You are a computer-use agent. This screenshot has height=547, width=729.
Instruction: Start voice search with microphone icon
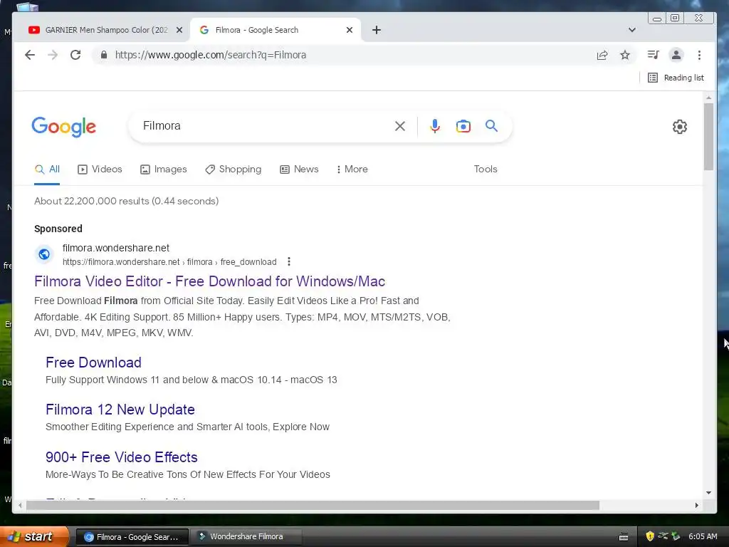click(435, 126)
